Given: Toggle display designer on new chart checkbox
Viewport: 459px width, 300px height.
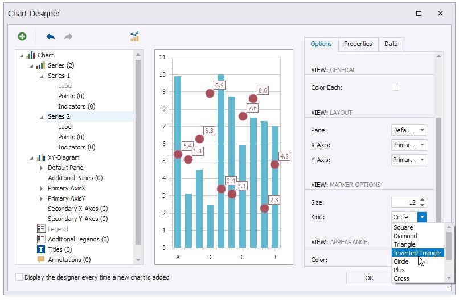Looking at the screenshot, I should [20, 277].
